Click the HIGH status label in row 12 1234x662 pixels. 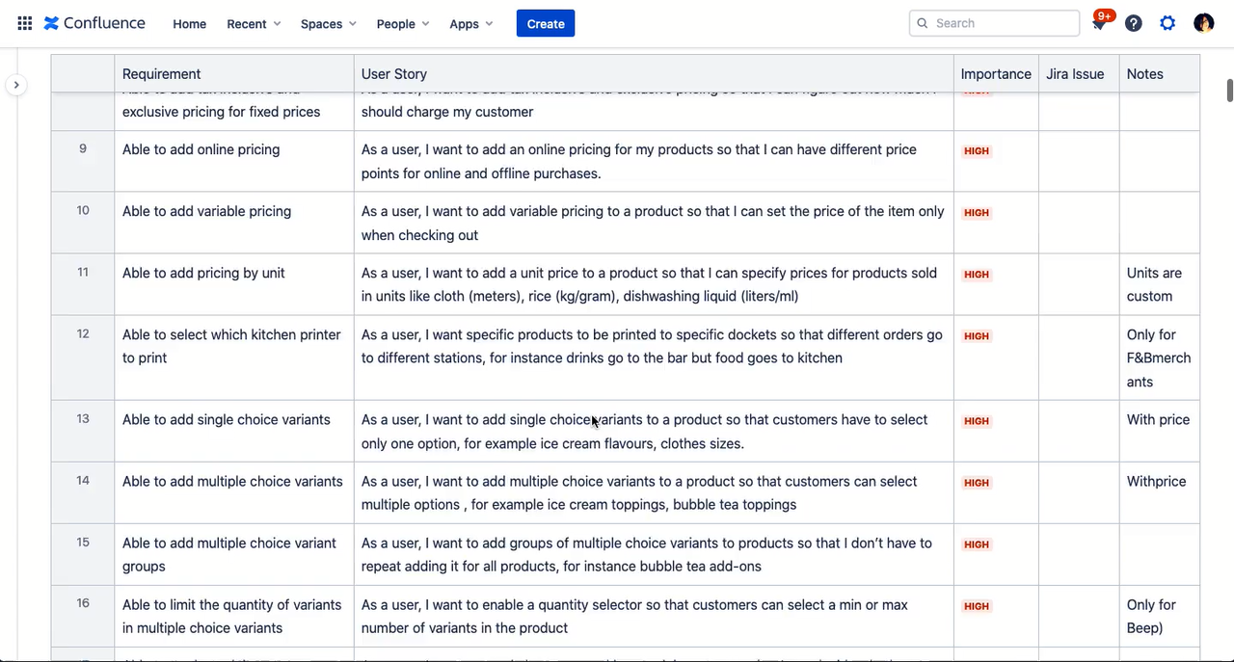977,336
